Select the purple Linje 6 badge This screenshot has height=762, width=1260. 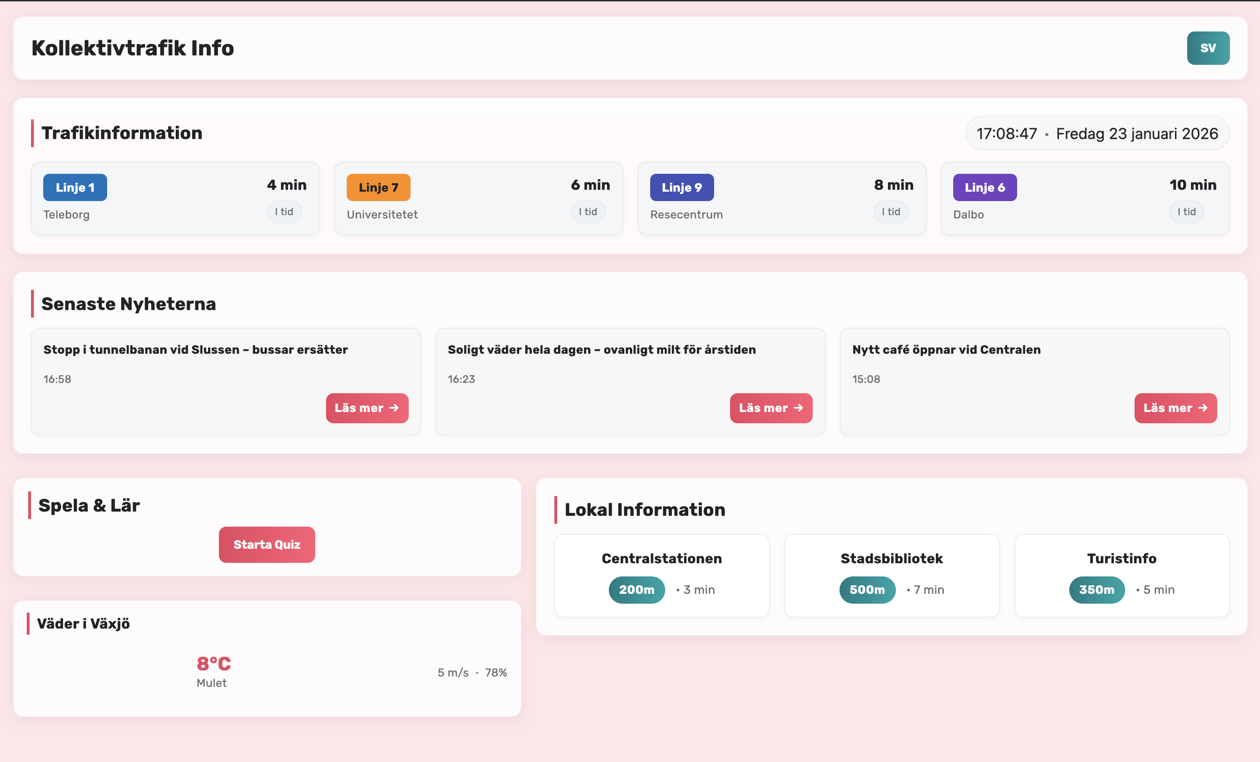(x=984, y=187)
